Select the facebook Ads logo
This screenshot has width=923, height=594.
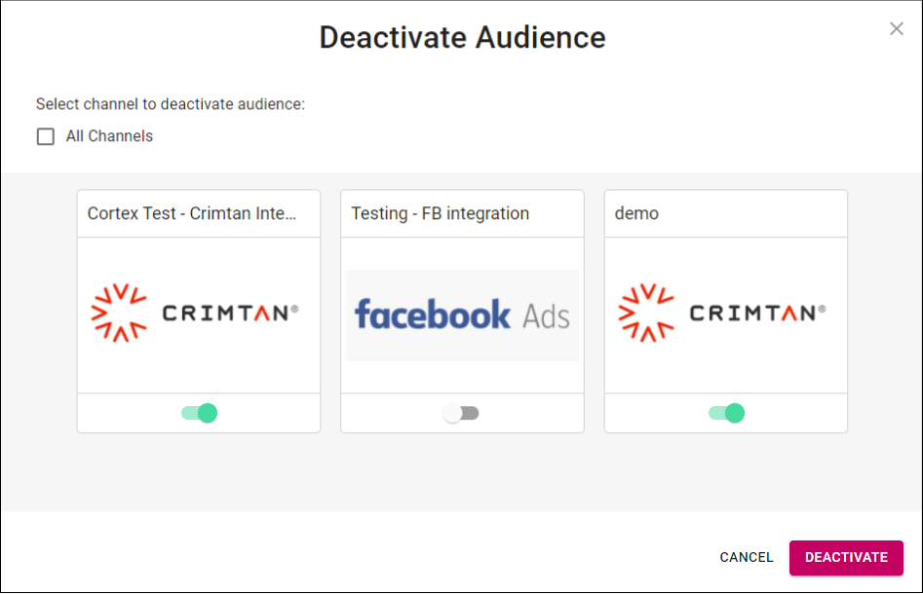click(x=462, y=316)
